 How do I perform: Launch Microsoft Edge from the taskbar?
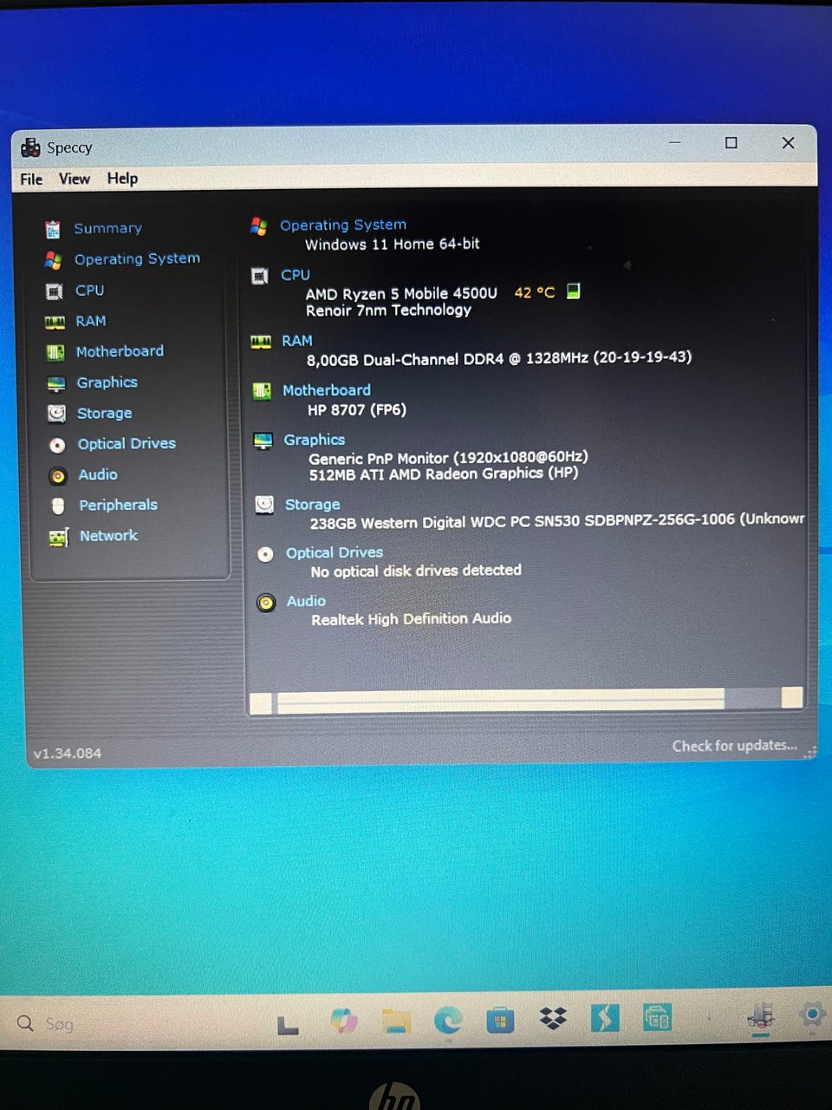click(x=448, y=1021)
